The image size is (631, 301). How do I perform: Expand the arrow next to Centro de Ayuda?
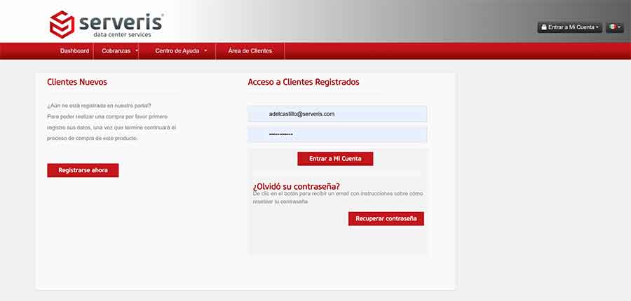click(205, 50)
